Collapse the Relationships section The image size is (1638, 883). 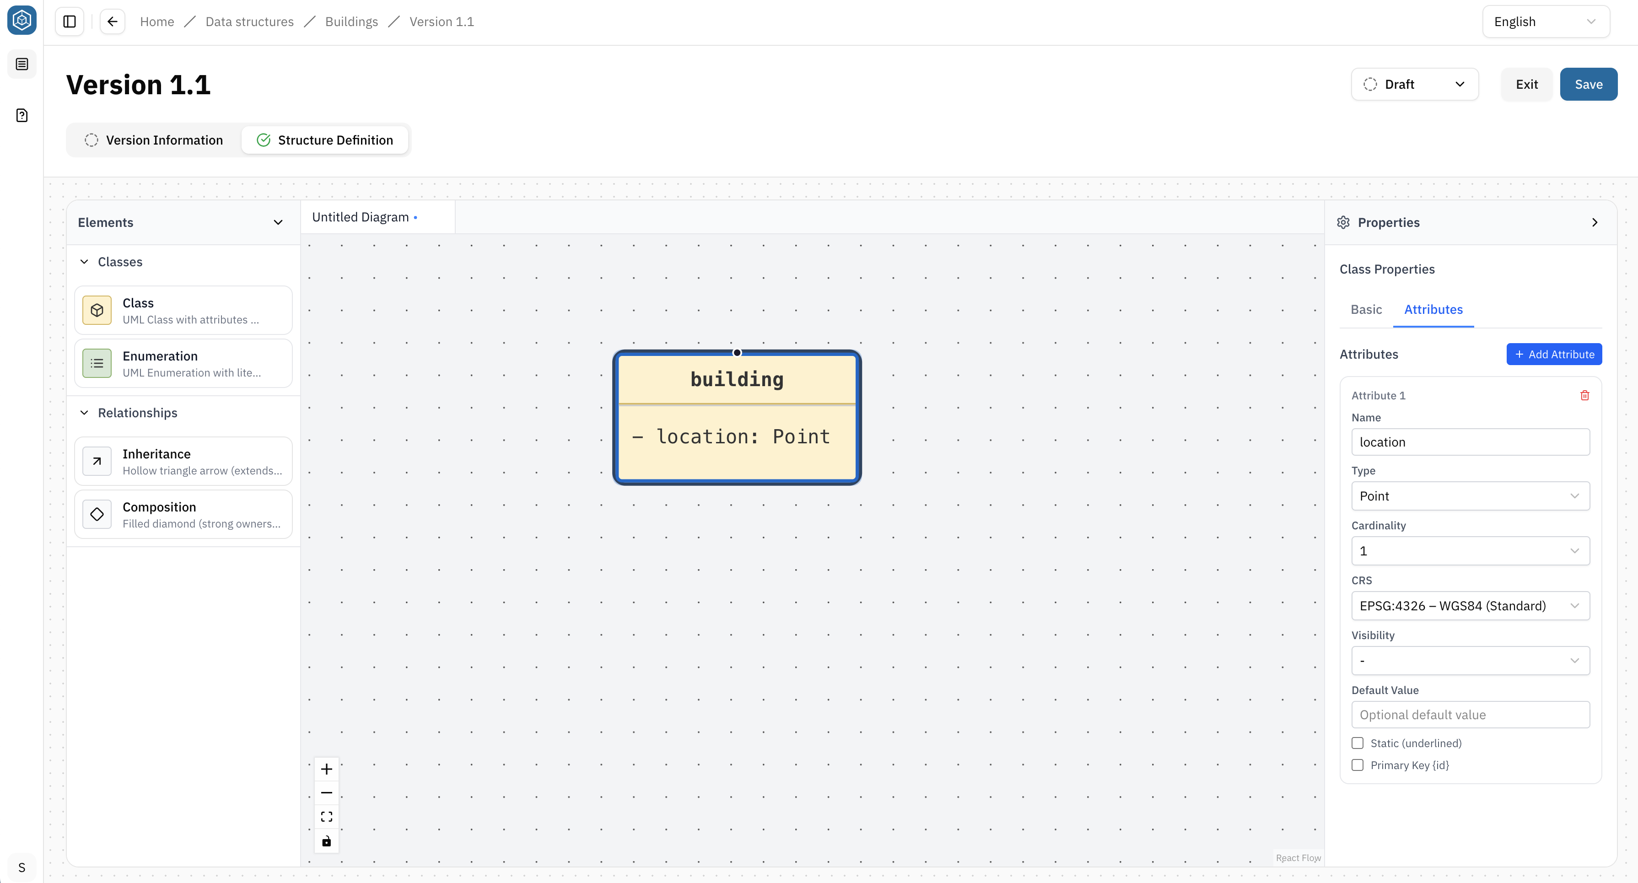pos(84,413)
